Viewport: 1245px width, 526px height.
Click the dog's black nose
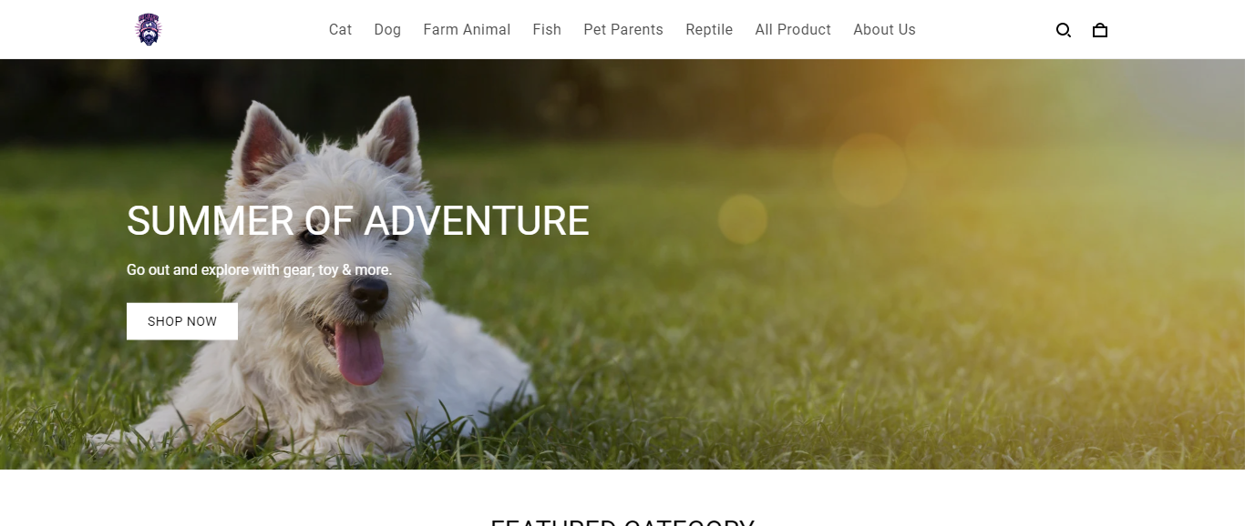[x=370, y=293]
